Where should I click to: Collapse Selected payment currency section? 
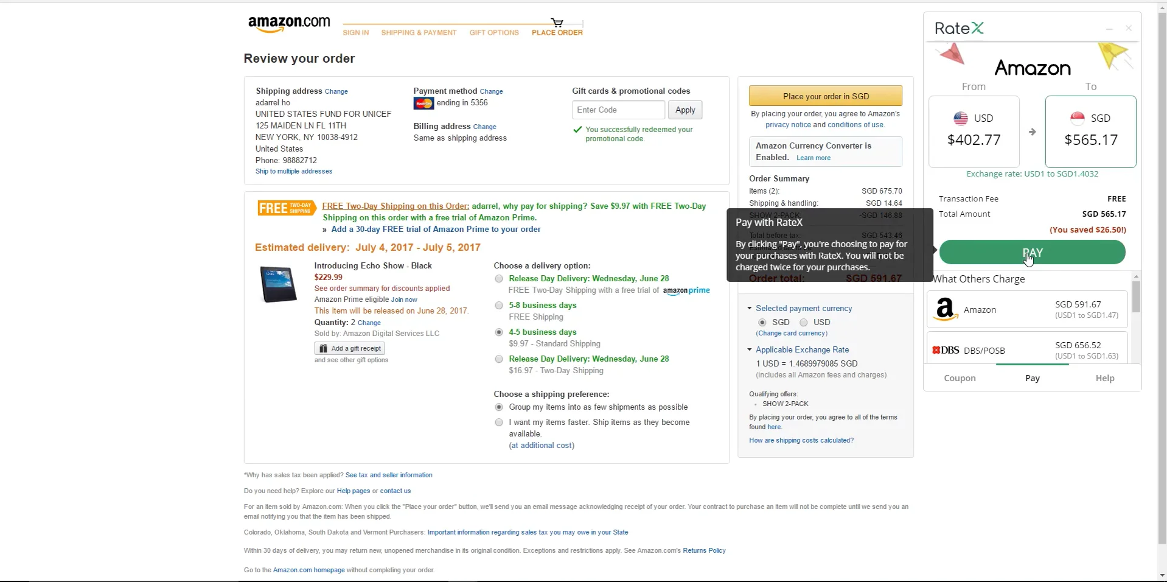point(750,309)
